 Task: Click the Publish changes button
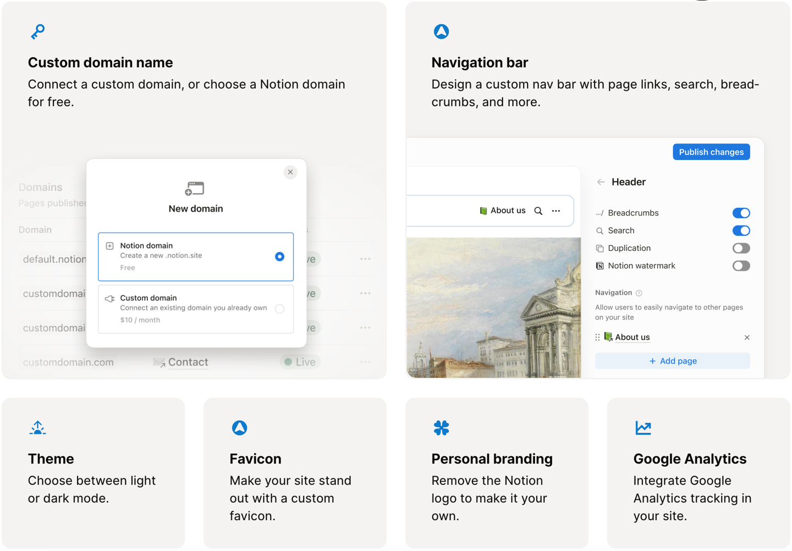tap(711, 152)
